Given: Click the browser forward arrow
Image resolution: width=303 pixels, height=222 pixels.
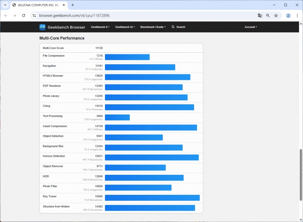Looking at the screenshot, I should (x=15, y=16).
